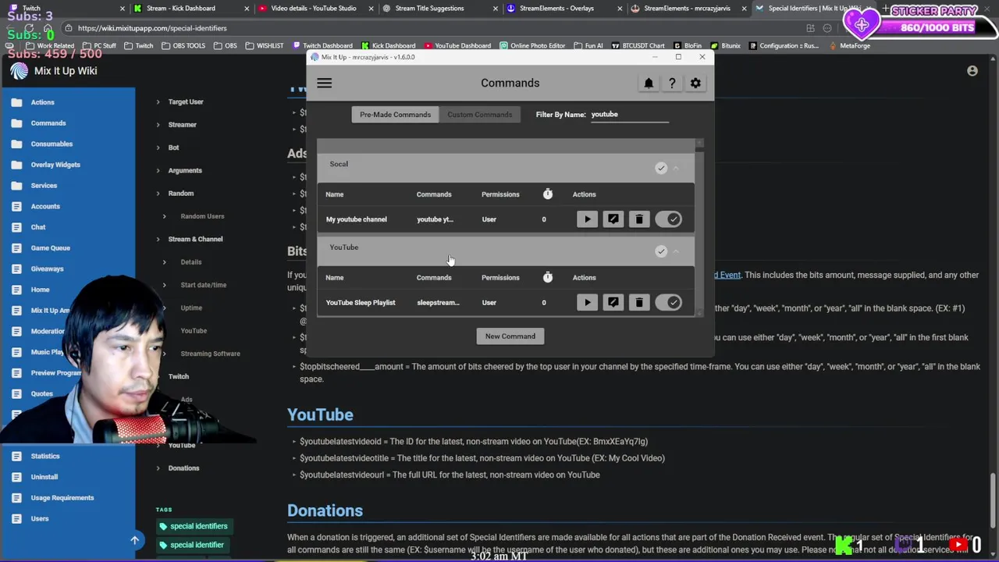The height and width of the screenshot is (562, 999).
Task: Open Commands page in wiki sidebar
Action: point(48,123)
